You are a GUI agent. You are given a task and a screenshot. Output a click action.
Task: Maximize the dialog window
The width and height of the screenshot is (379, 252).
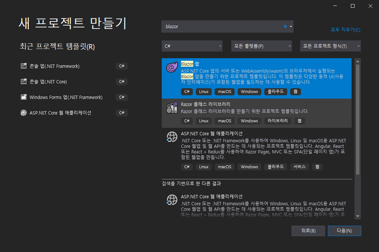pos(353,6)
